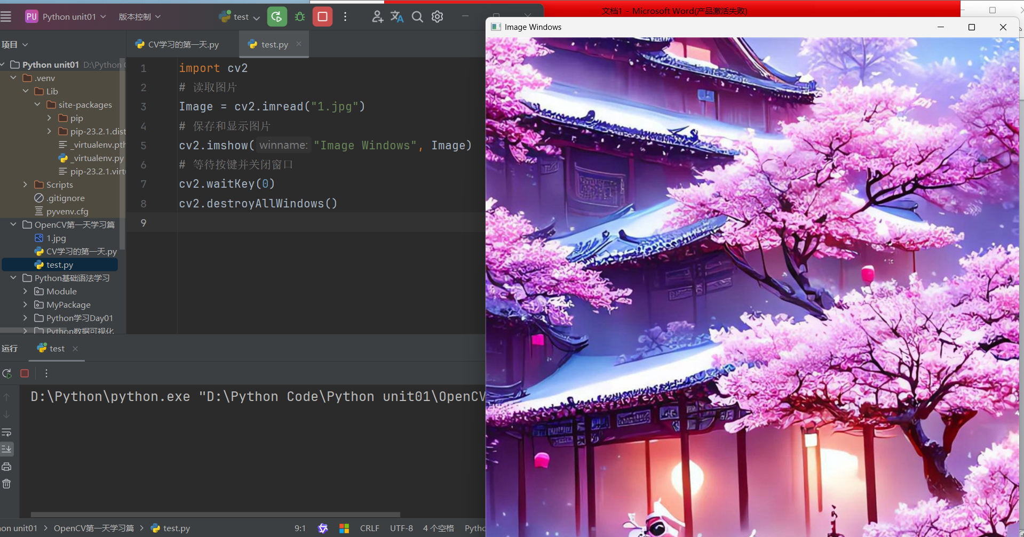Expand the MyPackage folder
This screenshot has height=537, width=1024.
25,304
